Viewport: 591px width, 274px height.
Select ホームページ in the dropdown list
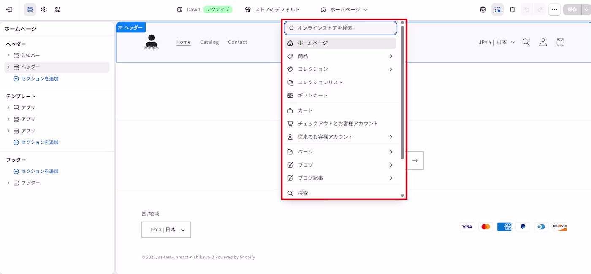(x=341, y=43)
